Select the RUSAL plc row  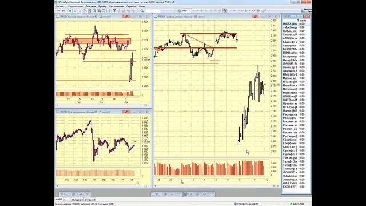(x=296, y=31)
